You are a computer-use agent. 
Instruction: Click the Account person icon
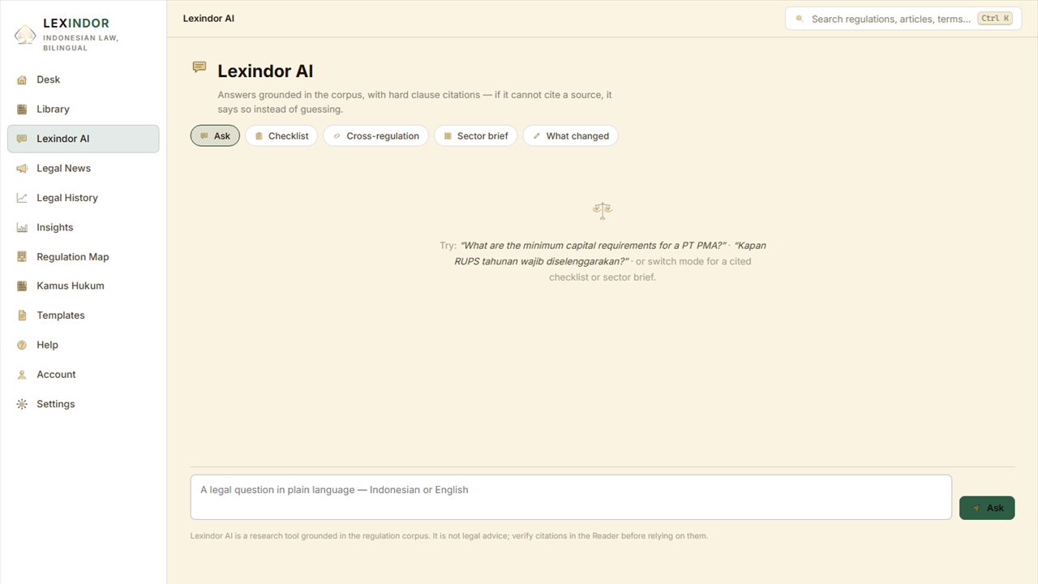coord(22,375)
